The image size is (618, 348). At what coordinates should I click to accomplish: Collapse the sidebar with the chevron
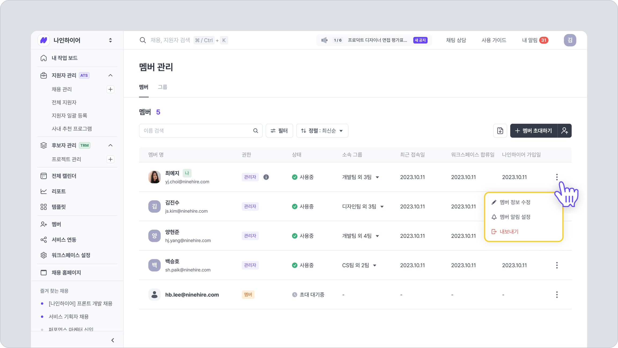coord(113,340)
